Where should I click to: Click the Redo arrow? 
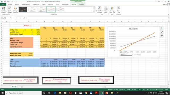pyautogui.click(x=12, y=2)
